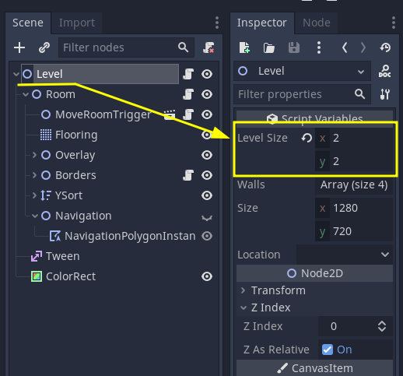The width and height of the screenshot is (403, 376).
Task: Add a new child node with the plus icon
Action: point(19,47)
